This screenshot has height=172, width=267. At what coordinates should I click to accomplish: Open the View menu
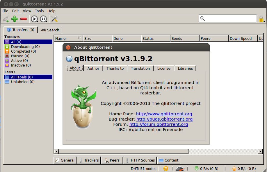(27, 11)
